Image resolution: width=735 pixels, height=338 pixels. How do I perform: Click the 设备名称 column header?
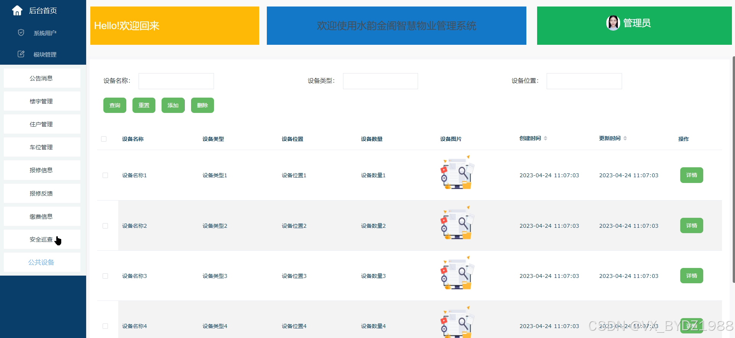(x=133, y=139)
